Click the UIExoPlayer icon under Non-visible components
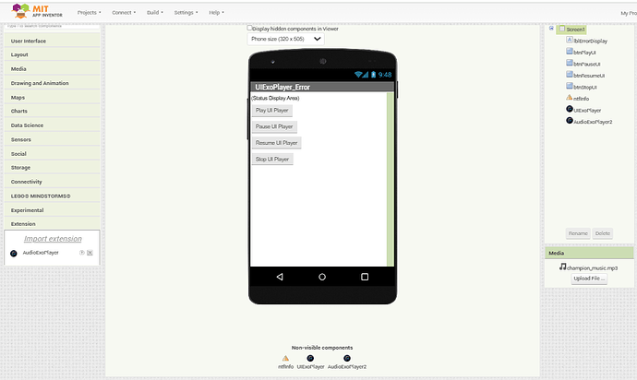The image size is (637, 380). (x=310, y=358)
